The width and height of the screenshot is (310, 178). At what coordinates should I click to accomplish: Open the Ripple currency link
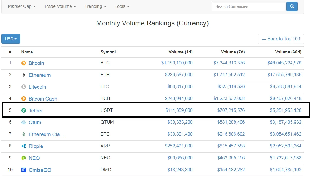click(36, 146)
